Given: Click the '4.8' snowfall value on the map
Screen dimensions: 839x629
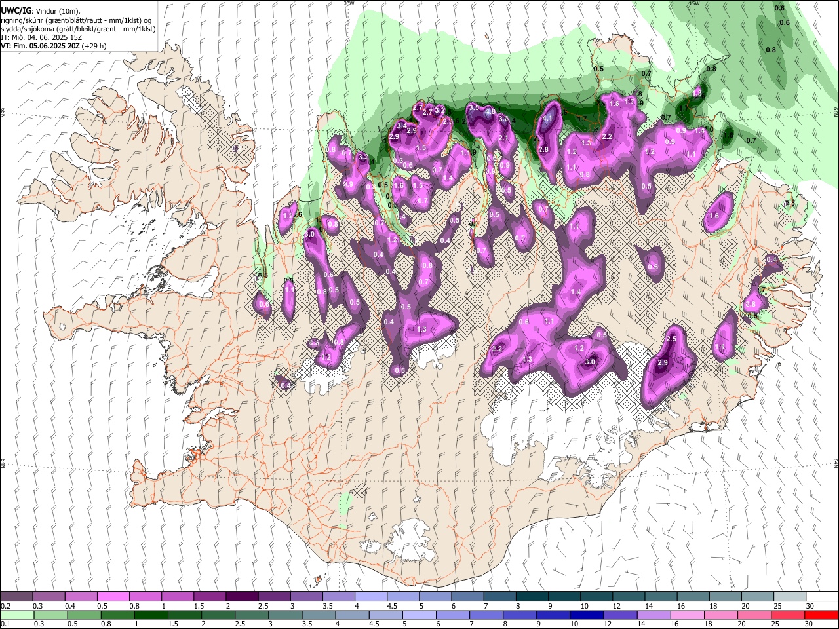Looking at the screenshot, I should (490, 112).
